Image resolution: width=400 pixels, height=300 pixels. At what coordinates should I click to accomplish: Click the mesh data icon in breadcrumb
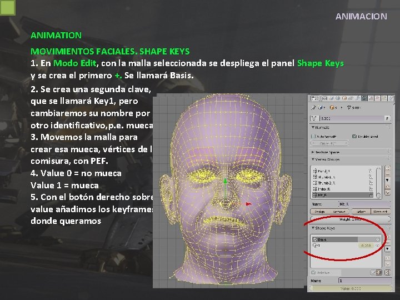[349, 107]
